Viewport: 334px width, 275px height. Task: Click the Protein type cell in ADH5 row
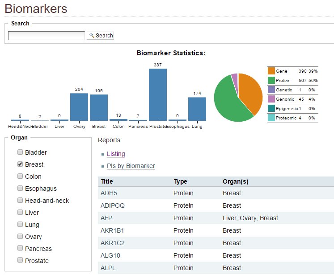pos(183,193)
